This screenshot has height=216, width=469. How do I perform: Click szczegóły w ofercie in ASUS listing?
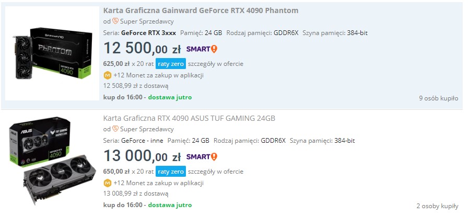coord(215,172)
